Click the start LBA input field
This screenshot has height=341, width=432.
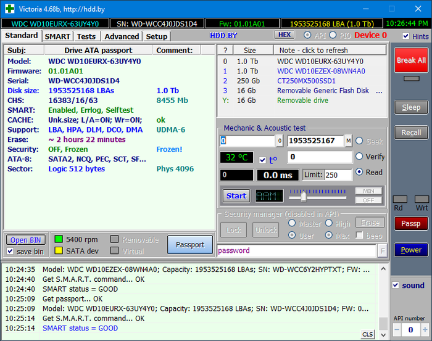coord(247,141)
